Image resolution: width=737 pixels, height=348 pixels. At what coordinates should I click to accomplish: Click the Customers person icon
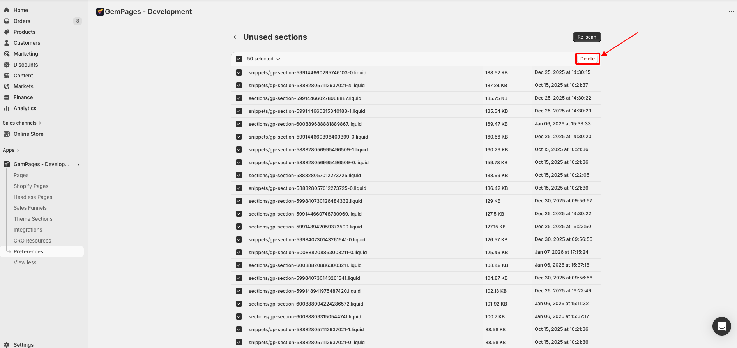(7, 43)
